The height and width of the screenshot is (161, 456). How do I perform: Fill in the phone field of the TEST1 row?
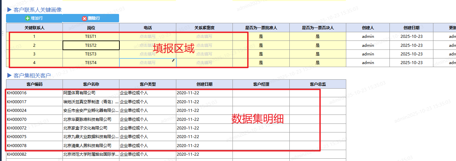[148, 37]
